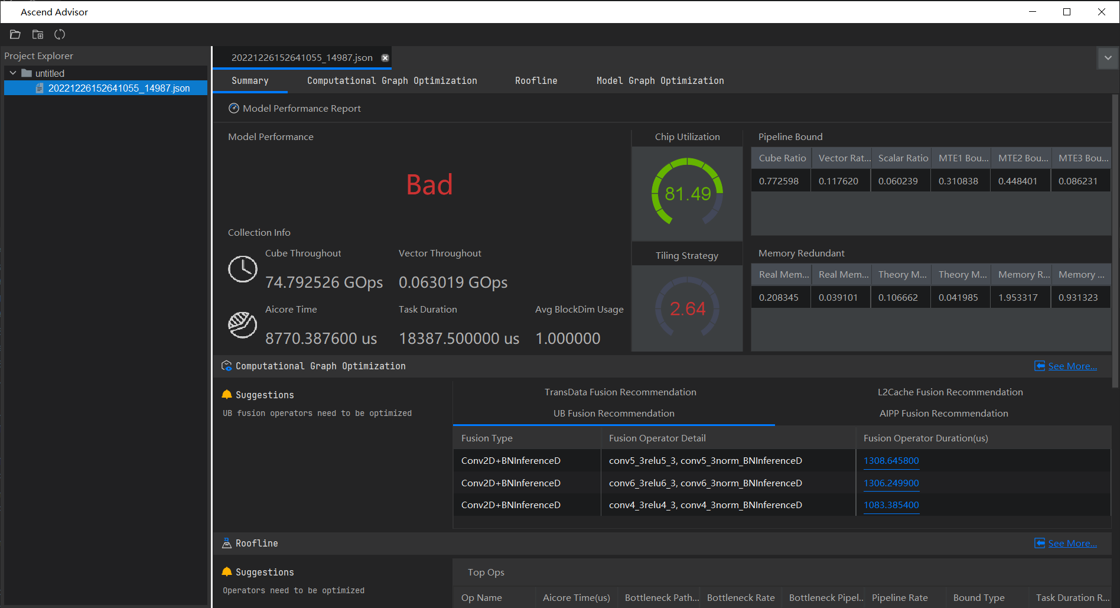Screen dimensions: 1120x608
Task: Select 20221226152641055_14987.json in Project Explorer
Action: (106, 88)
